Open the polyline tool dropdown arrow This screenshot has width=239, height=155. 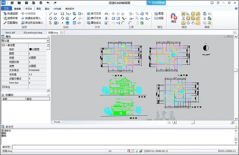point(70,14)
